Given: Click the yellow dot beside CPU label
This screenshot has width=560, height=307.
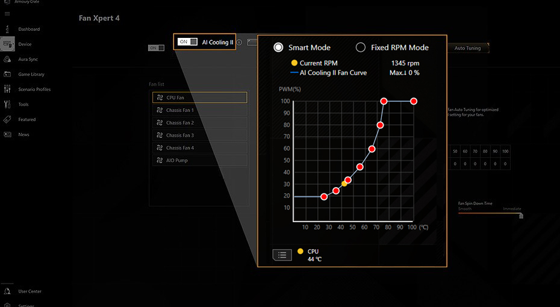Looking at the screenshot, I should pyautogui.click(x=300, y=251).
